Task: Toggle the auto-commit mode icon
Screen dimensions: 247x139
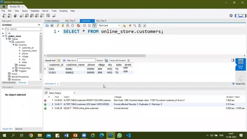Action: [x=94, y=25]
